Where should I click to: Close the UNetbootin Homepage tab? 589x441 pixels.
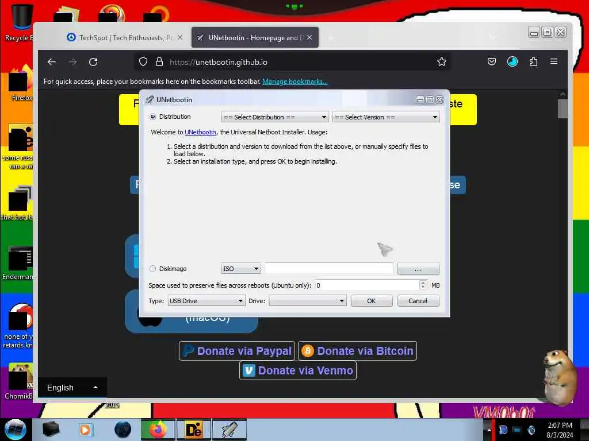309,37
